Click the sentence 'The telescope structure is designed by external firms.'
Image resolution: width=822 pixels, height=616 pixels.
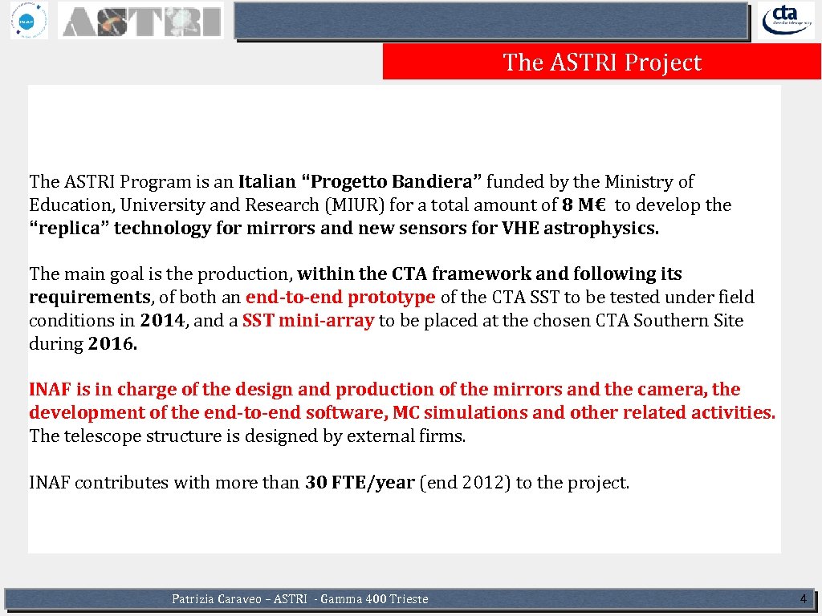click(x=247, y=436)
